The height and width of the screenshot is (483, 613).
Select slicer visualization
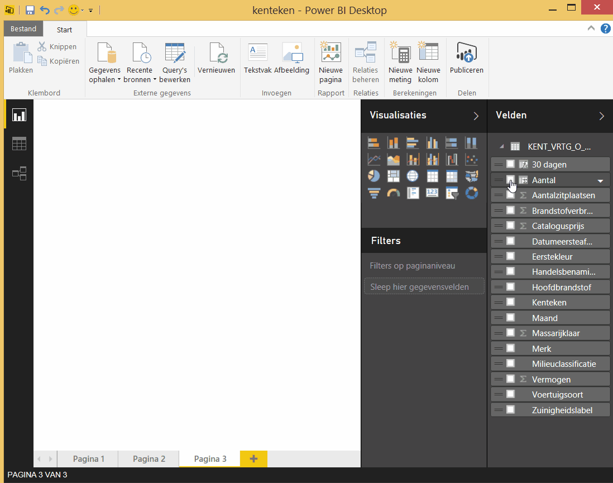(x=452, y=193)
